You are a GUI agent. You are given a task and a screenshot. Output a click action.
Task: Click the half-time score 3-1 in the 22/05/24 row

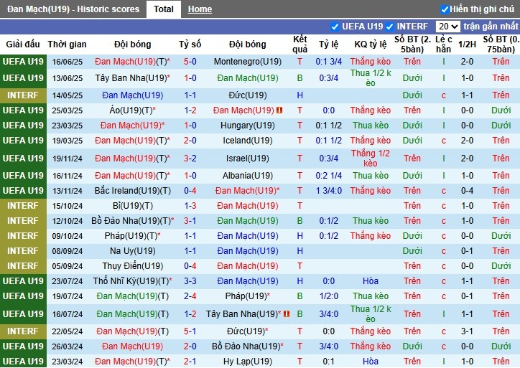[467, 331]
